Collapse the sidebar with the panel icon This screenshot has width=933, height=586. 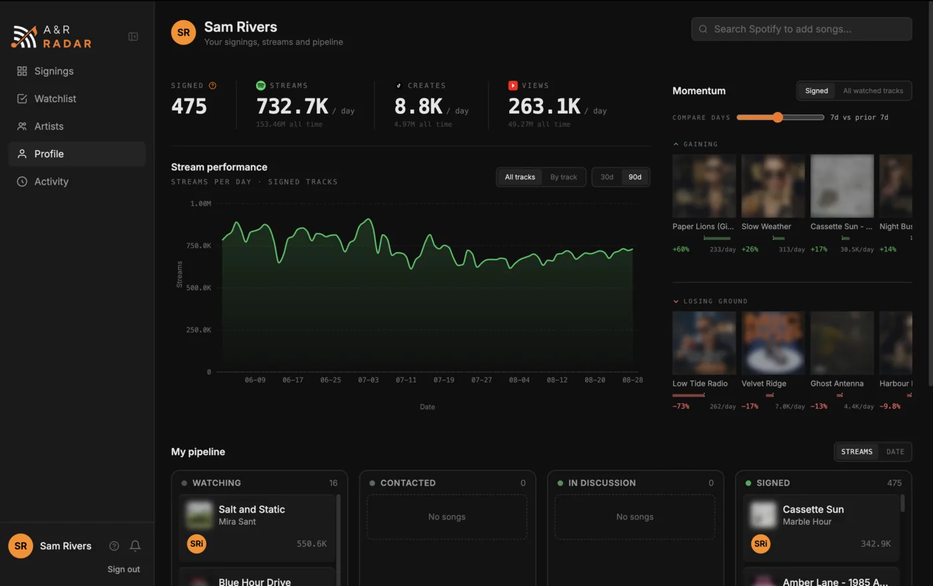133,37
